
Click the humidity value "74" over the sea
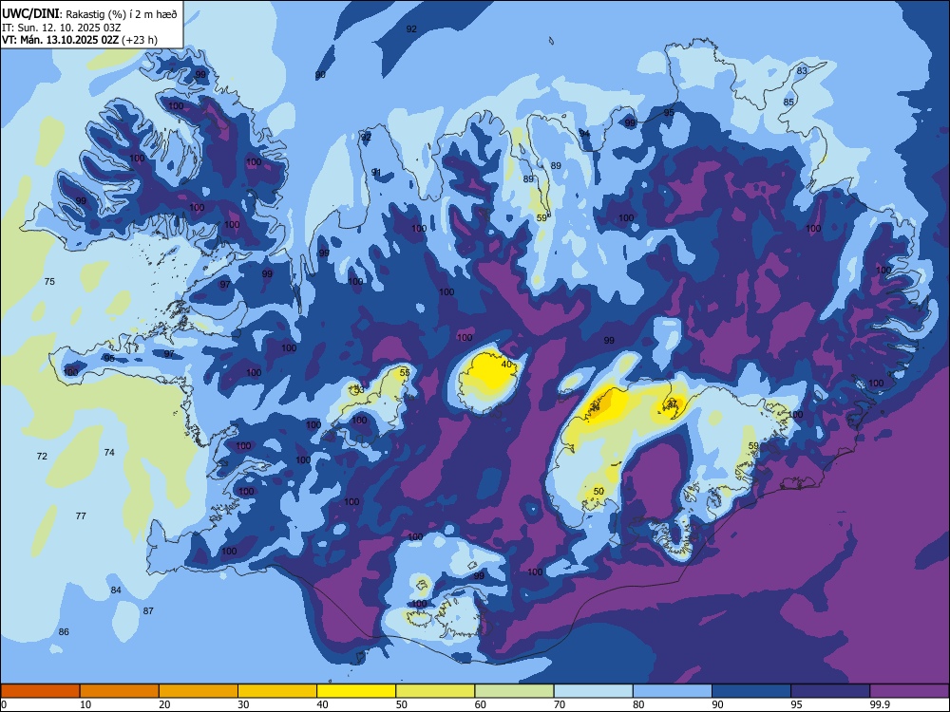tap(109, 452)
